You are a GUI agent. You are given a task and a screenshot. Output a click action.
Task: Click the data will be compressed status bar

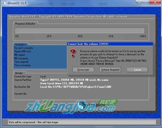tap(82, 122)
